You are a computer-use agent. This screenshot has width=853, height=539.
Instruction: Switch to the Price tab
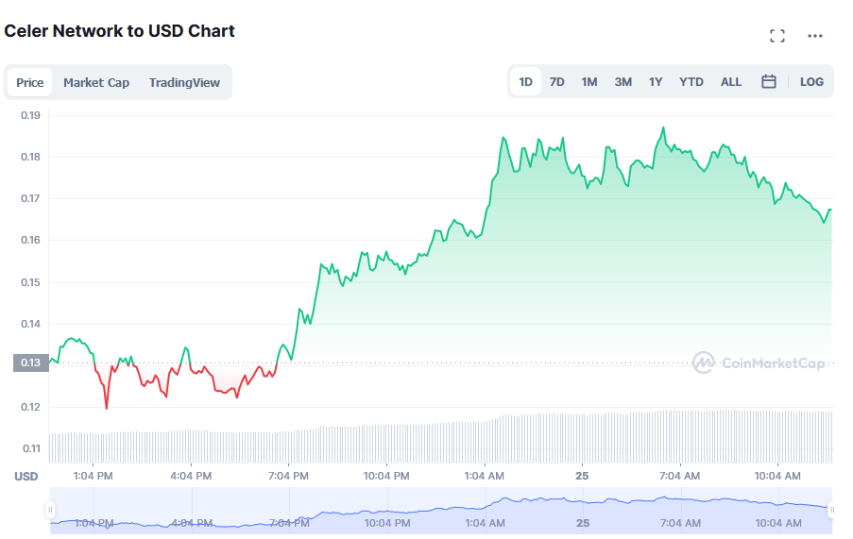(x=30, y=82)
